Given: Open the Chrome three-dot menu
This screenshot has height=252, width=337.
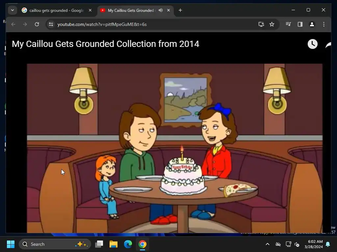Looking at the screenshot, I should coord(324,24).
